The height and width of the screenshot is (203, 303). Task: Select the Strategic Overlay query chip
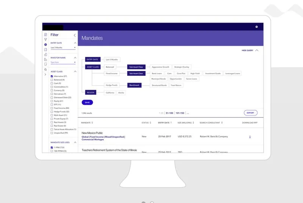coord(182,67)
